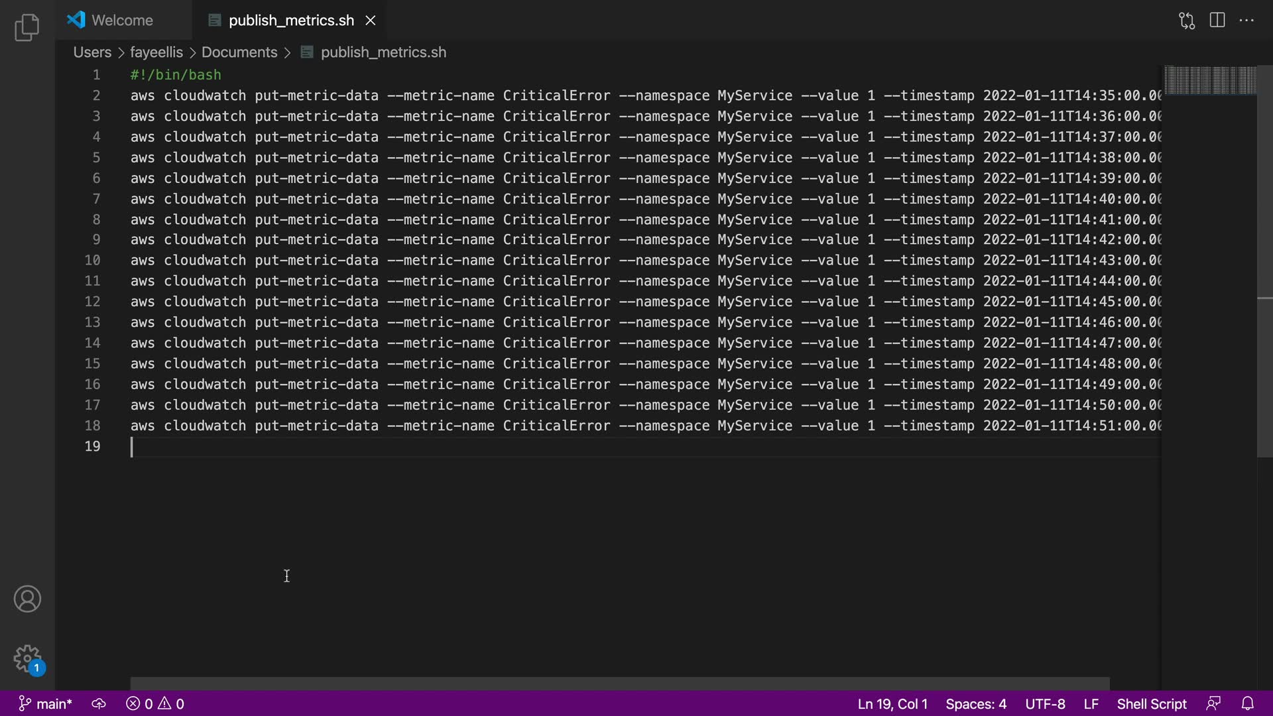Click the main* git branch indicator
Screen dimensions: 1273x716
point(45,704)
